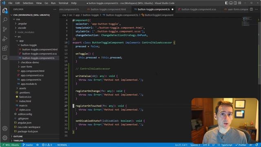Open the View menu

click(x=39, y=3)
